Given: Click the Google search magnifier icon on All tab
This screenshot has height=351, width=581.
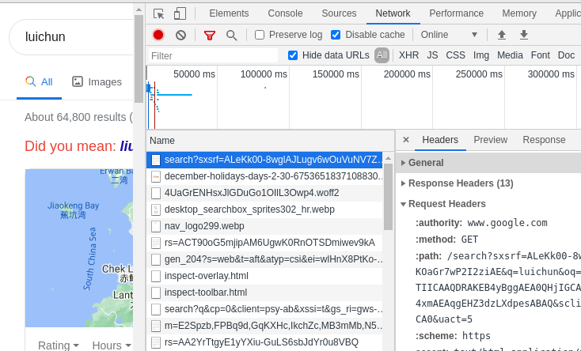Looking at the screenshot, I should pyautogui.click(x=31, y=81).
